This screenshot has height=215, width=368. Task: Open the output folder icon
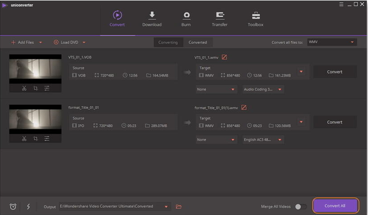coord(178,206)
